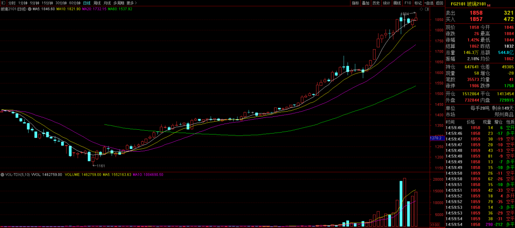Open F10 fundamentals info
The width and height of the screenshot is (515, 228).
click(x=408, y=3)
